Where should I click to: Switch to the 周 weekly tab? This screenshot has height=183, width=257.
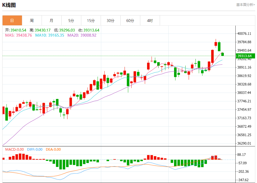(32, 21)
